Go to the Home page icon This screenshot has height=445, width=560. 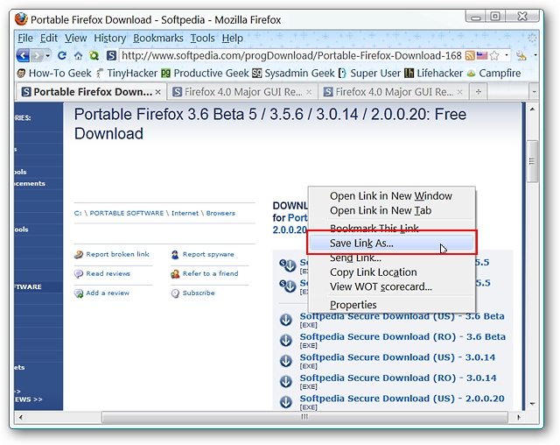coord(78,56)
